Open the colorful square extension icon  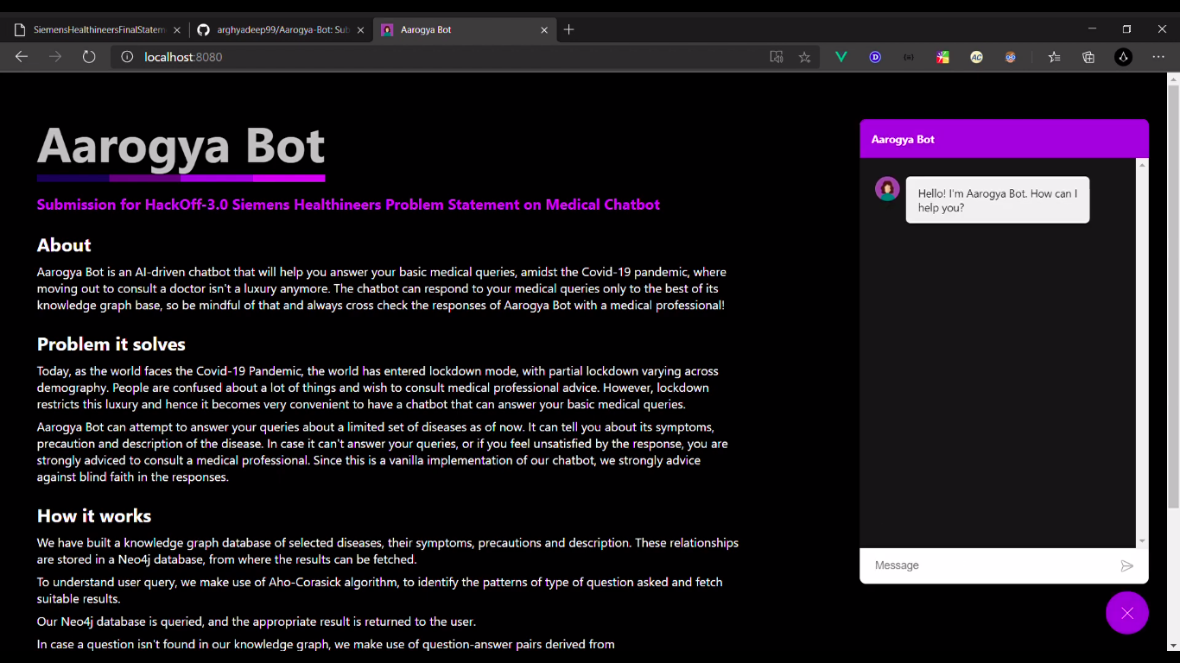click(x=942, y=57)
